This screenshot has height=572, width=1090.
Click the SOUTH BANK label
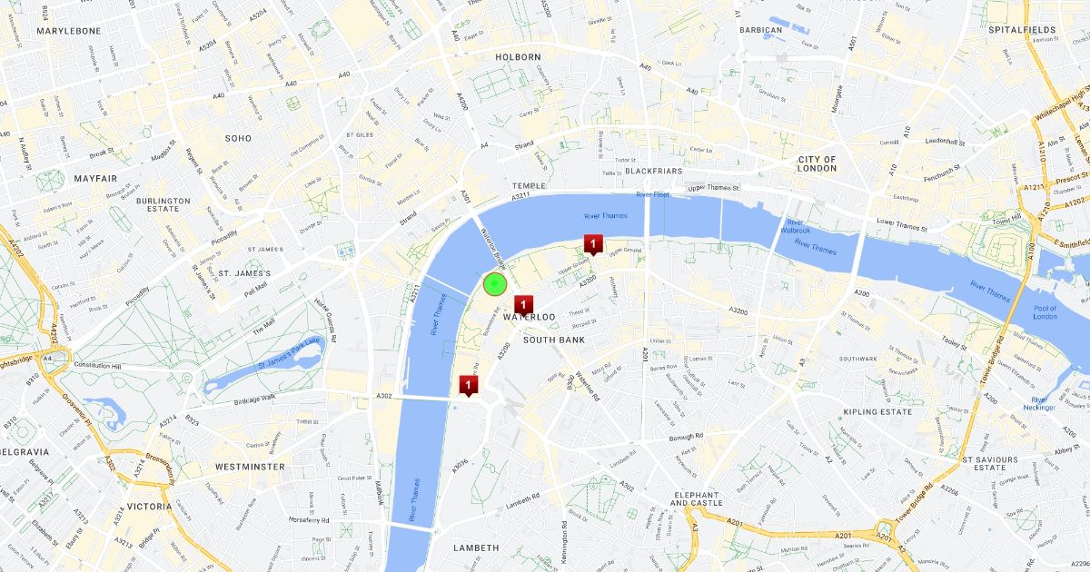click(x=554, y=340)
